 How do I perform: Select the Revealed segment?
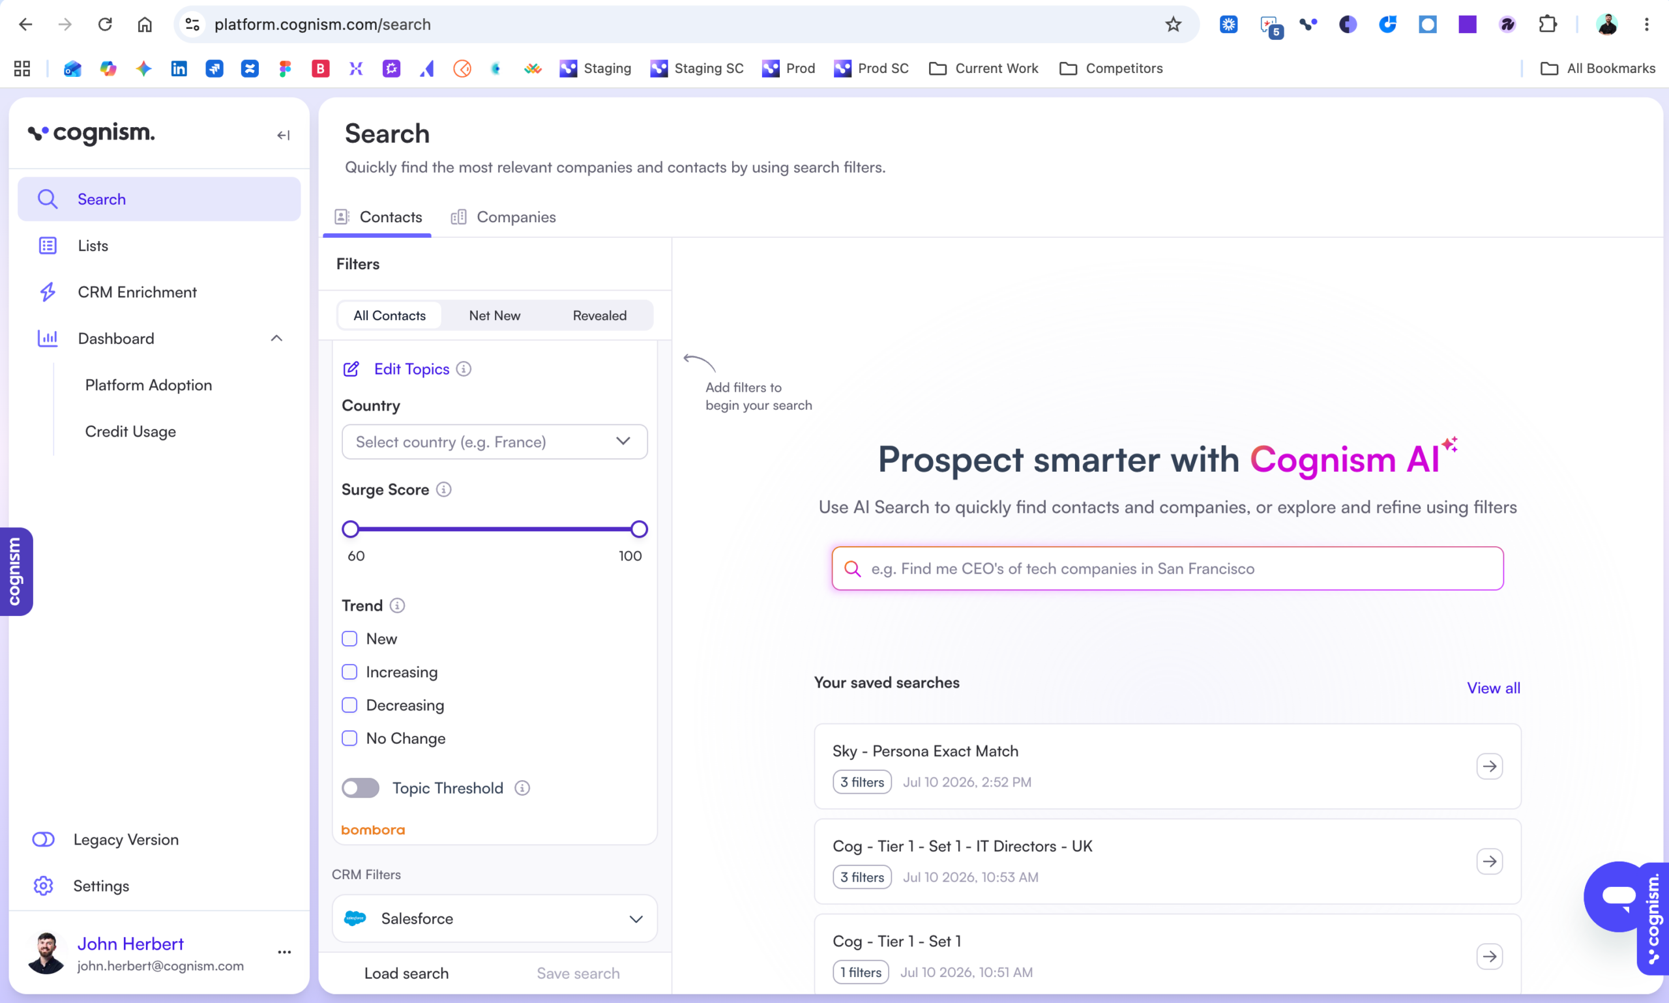[600, 315]
